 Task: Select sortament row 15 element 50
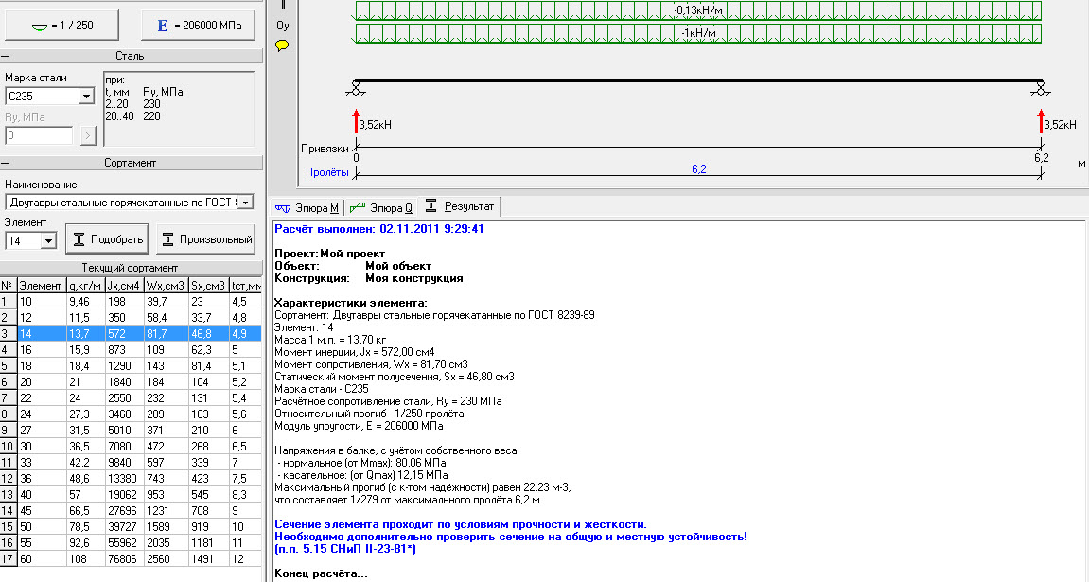pyautogui.click(x=131, y=526)
